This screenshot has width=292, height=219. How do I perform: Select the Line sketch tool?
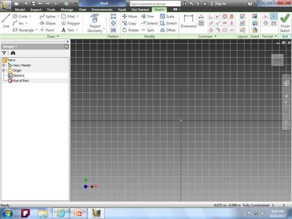coord(6,20)
